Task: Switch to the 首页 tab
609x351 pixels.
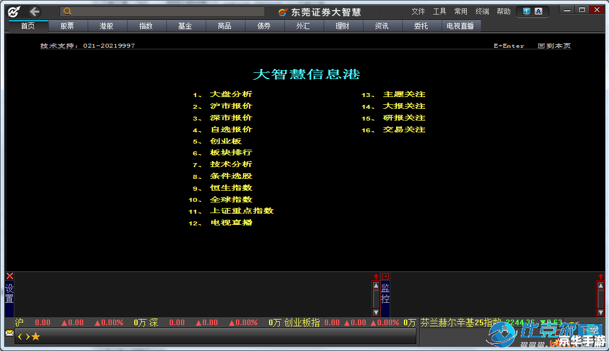Action: click(28, 26)
